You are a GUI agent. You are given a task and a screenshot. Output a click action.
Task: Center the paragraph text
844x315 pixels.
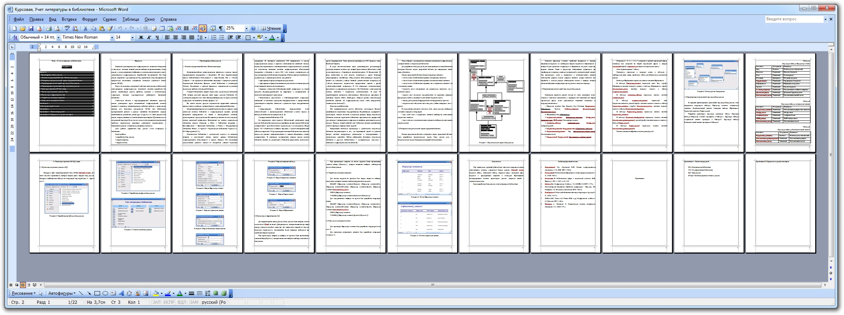[x=176, y=37]
